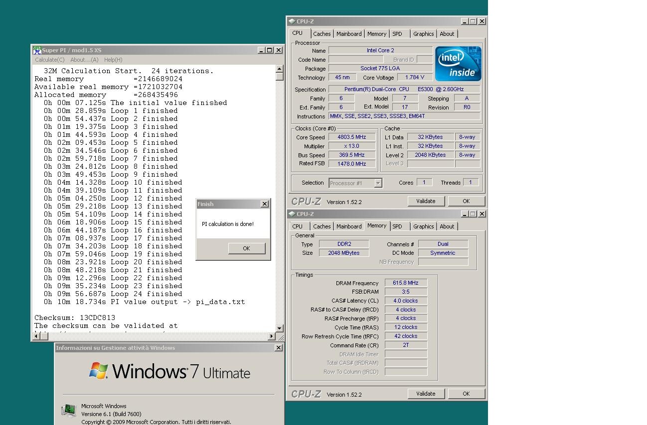Click the Rated FSB value 1478.0 MHz
The width and height of the screenshot is (647, 425).
351,164
